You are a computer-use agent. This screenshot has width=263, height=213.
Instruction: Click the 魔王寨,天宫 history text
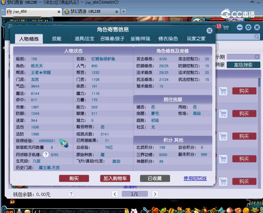click(49, 168)
